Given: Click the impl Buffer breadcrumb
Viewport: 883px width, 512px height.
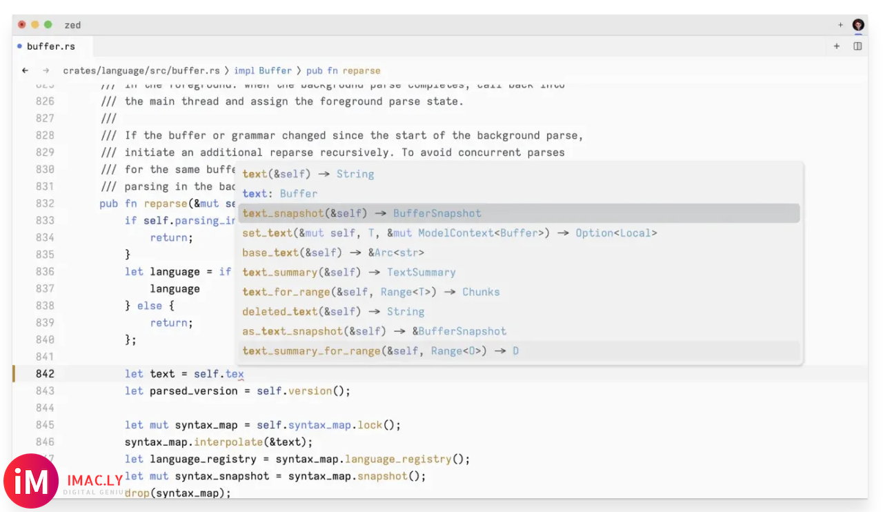Looking at the screenshot, I should (263, 70).
